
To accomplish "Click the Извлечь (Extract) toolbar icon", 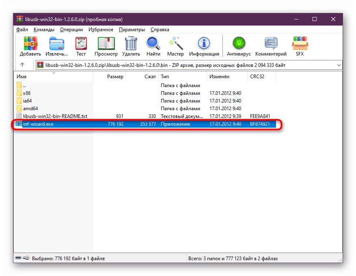I will 56,43.
